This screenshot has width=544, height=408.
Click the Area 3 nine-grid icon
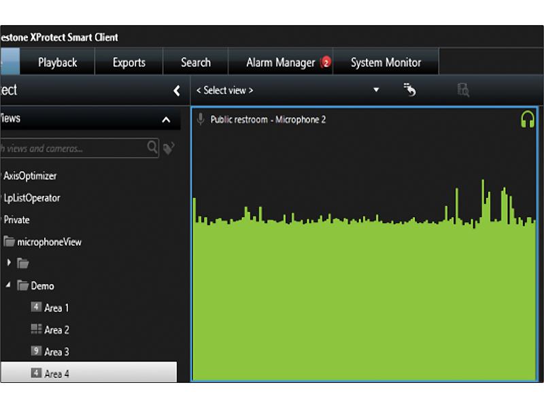pos(36,351)
